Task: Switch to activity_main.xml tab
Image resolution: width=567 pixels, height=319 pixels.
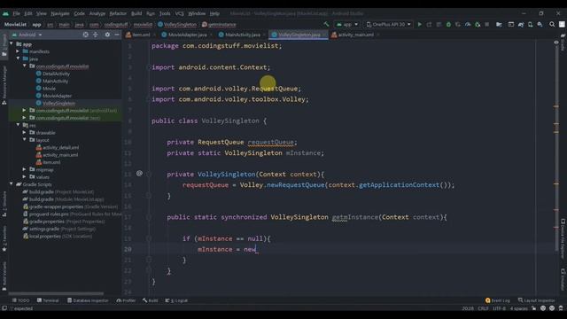Action: 355,35
